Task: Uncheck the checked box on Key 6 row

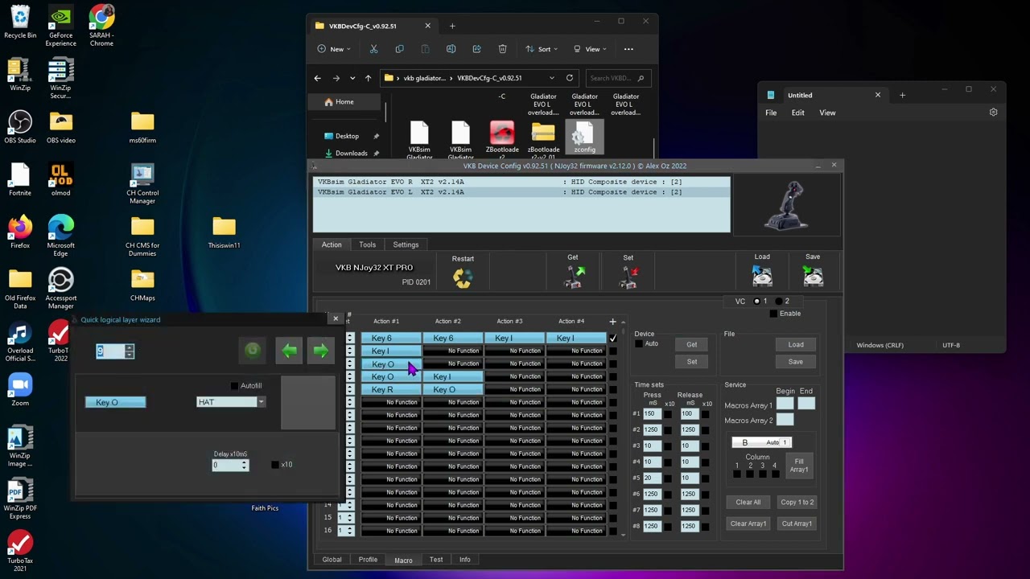Action: click(x=613, y=338)
